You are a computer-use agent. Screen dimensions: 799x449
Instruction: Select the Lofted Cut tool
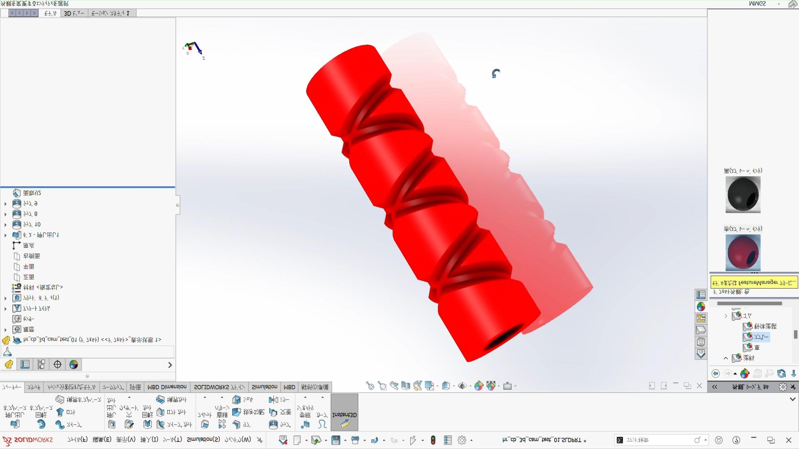[171, 412]
